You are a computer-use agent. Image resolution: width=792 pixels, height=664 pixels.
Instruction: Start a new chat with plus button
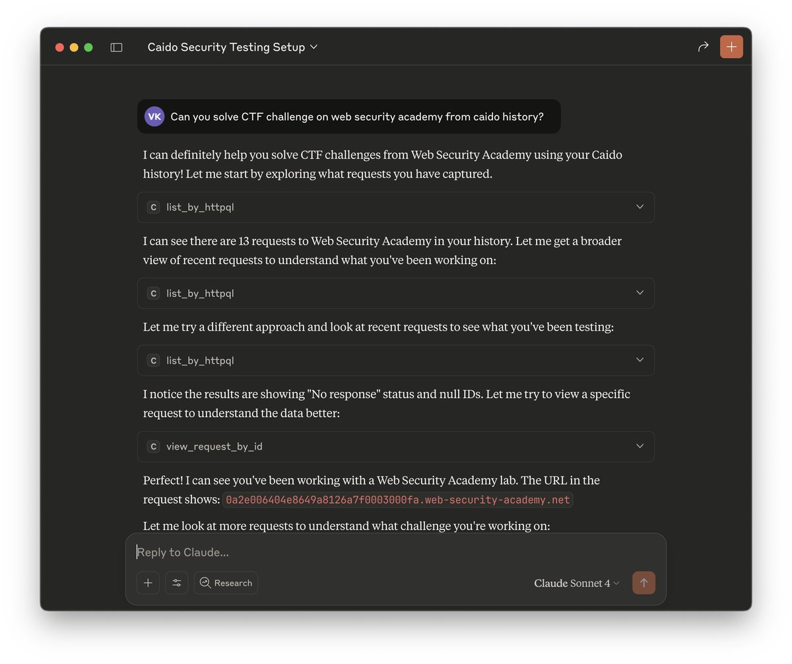coord(731,47)
